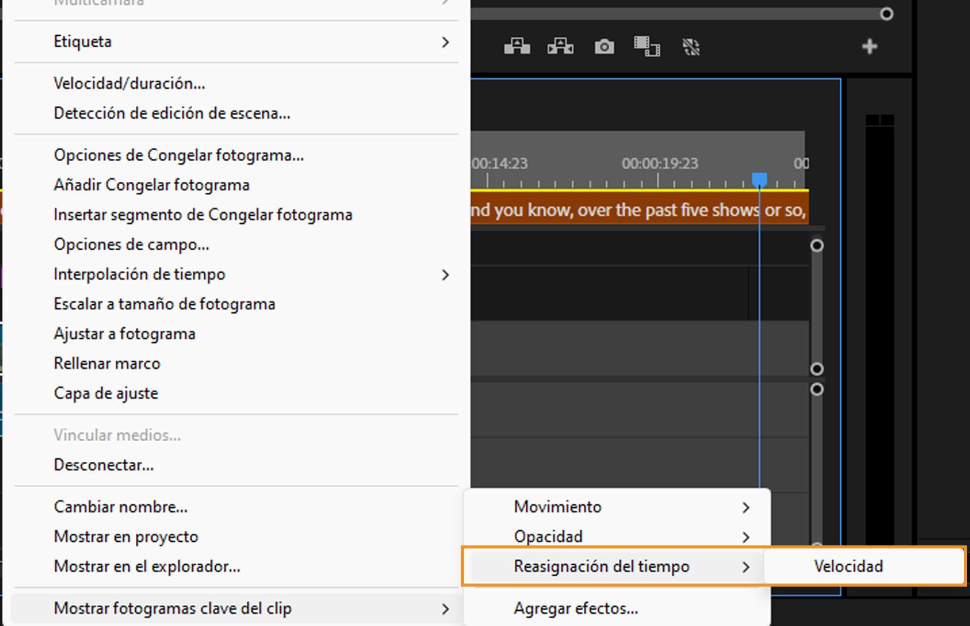
Task: Toggle Global FX Mute
Action: (x=691, y=47)
